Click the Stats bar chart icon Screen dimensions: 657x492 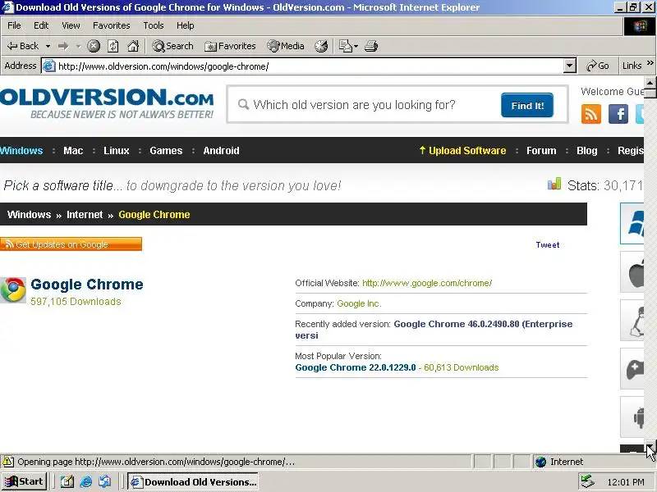554,184
